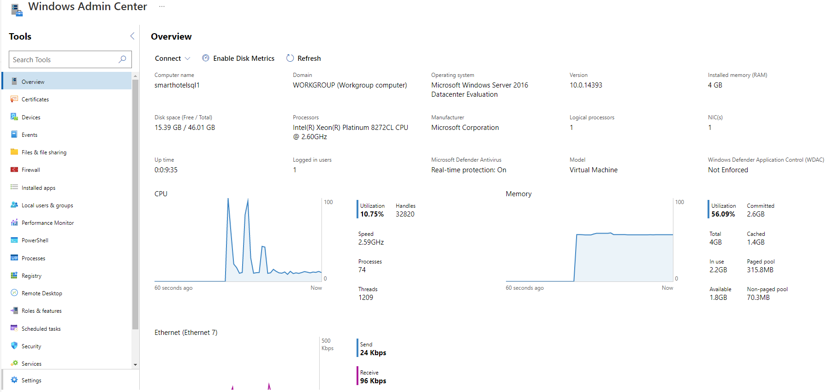Click the Windows Admin Center title

pyautogui.click(x=88, y=6)
